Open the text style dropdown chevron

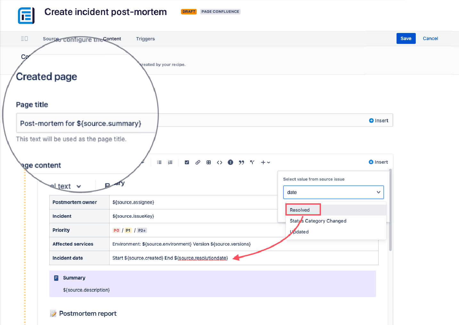tap(79, 186)
